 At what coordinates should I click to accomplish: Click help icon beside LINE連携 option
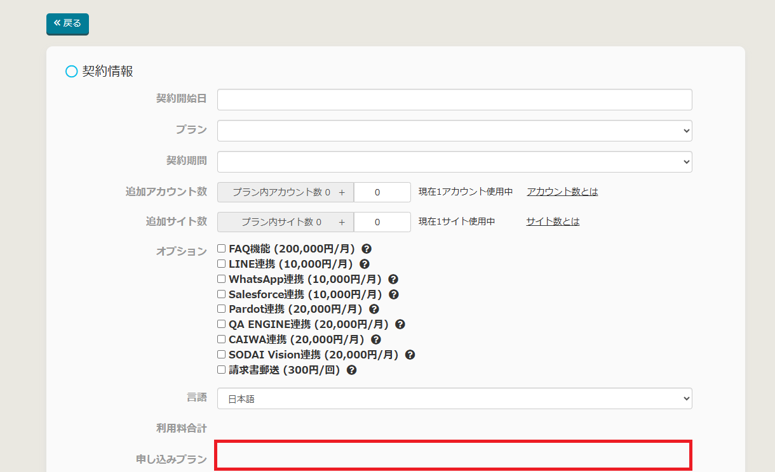[x=365, y=264]
